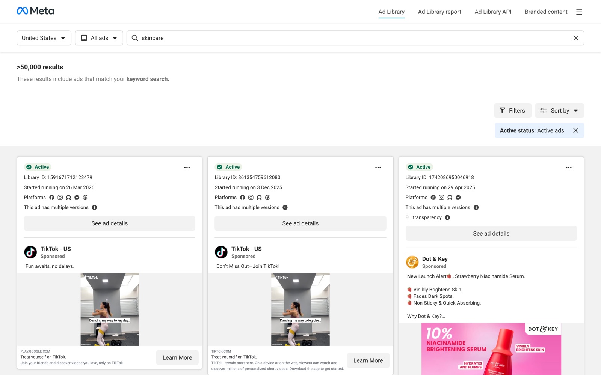This screenshot has width=601, height=375.
Task: Open the Niacinamide Brightening Serum ad image
Action: click(491, 349)
